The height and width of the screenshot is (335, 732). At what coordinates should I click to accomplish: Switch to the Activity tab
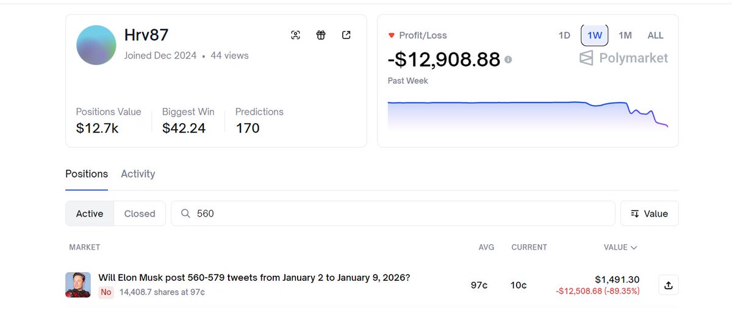pyautogui.click(x=138, y=174)
